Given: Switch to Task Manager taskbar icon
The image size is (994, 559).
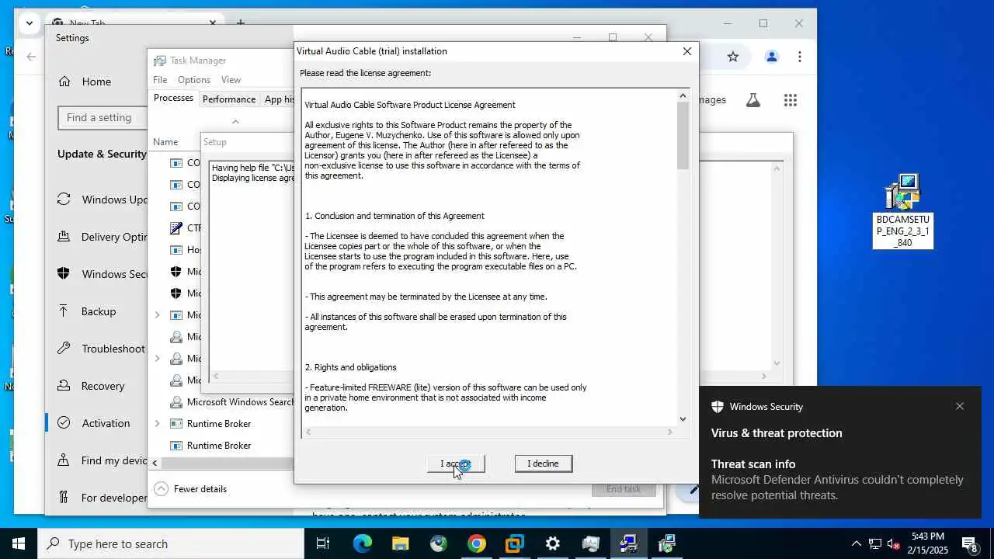Looking at the screenshot, I should coord(591,543).
